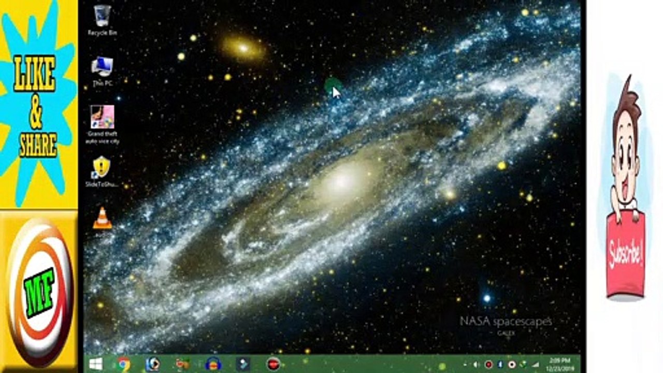Image resolution: width=663 pixels, height=373 pixels.
Task: Open the blue headphones app on taskbar
Action: (x=213, y=364)
